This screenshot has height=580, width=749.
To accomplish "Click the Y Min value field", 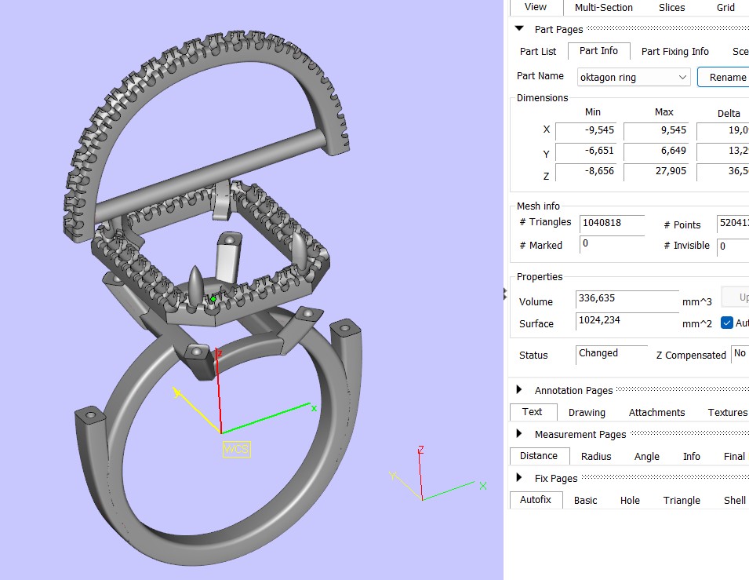I will [586, 151].
